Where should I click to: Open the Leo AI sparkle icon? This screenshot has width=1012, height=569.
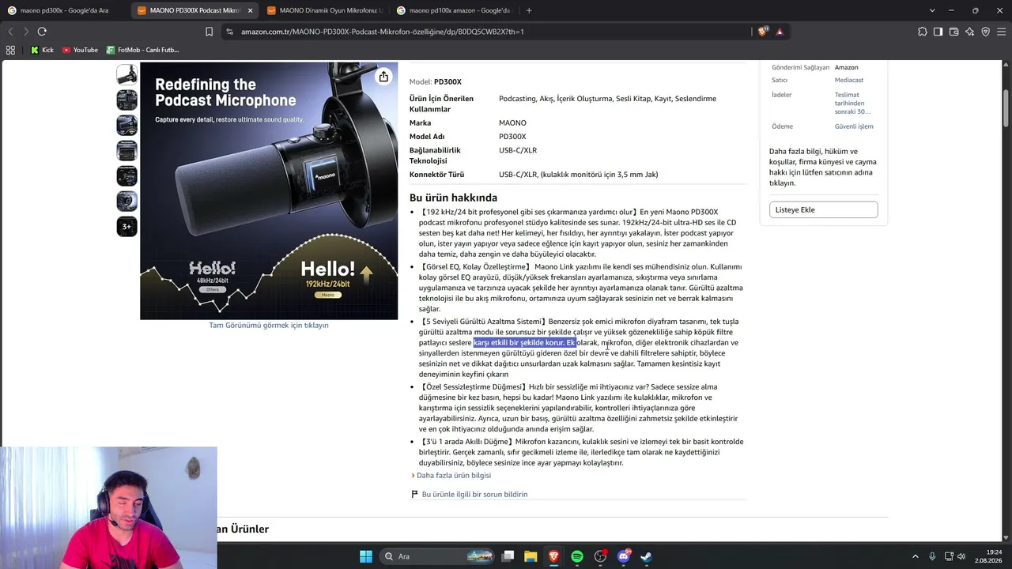tap(969, 32)
